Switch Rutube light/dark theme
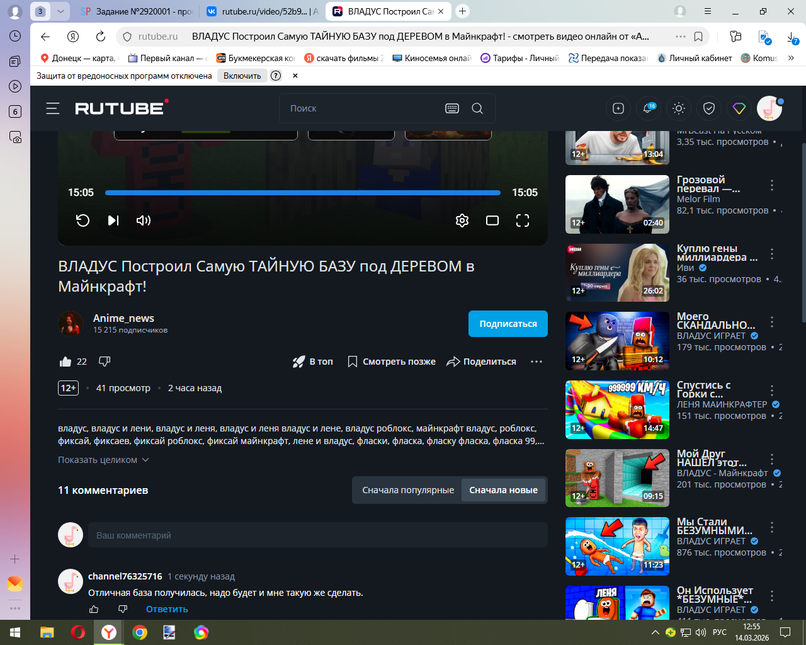The width and height of the screenshot is (806, 645). pos(679,109)
